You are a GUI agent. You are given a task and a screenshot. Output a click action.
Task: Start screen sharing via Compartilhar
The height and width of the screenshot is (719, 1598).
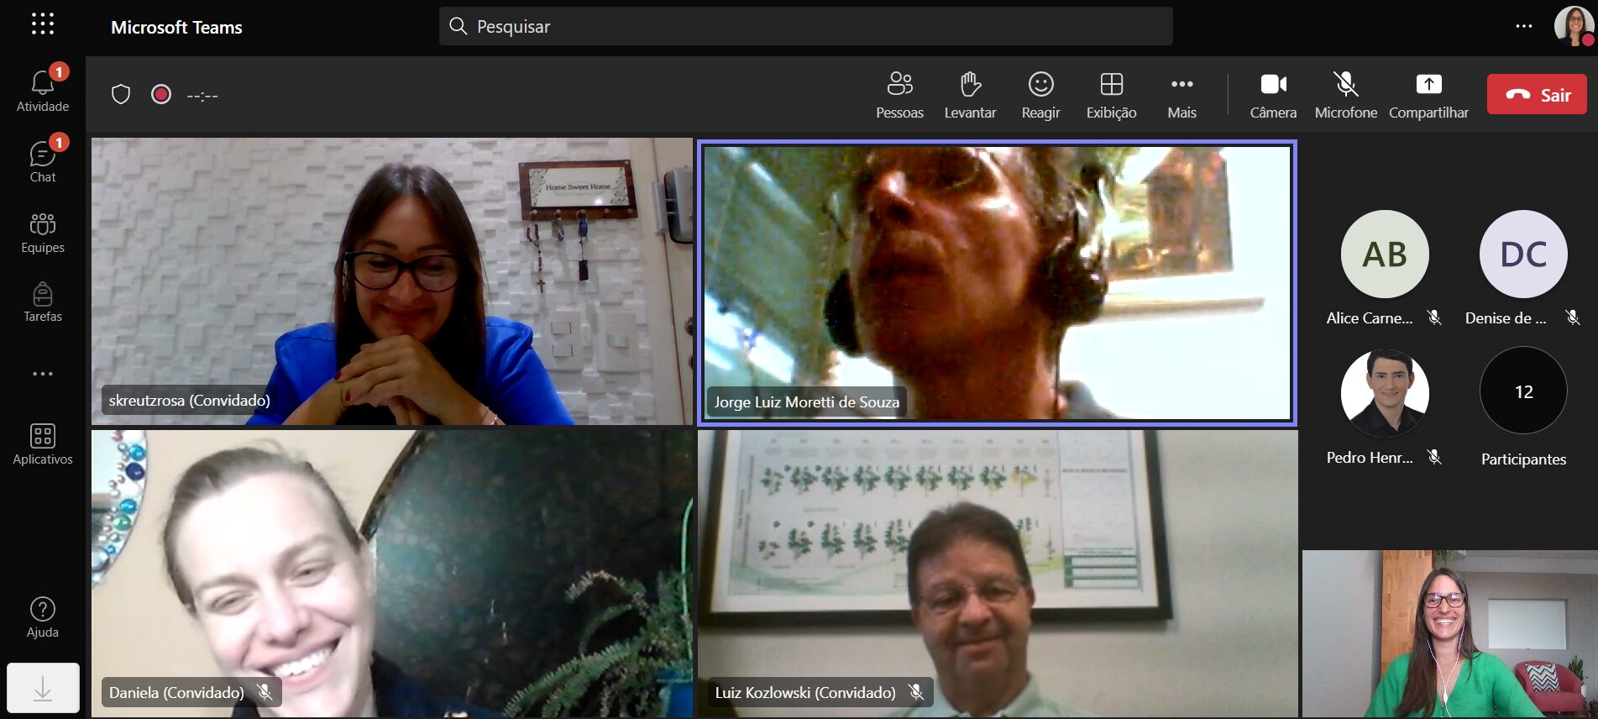(1428, 95)
